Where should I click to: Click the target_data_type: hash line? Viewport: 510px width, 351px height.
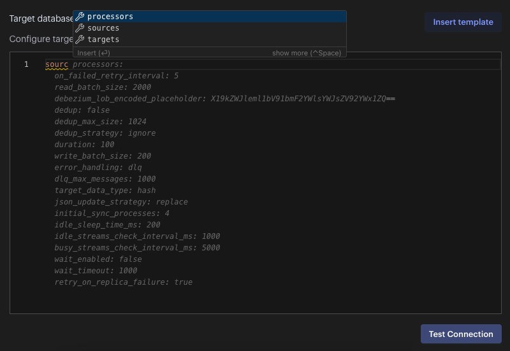pos(105,190)
